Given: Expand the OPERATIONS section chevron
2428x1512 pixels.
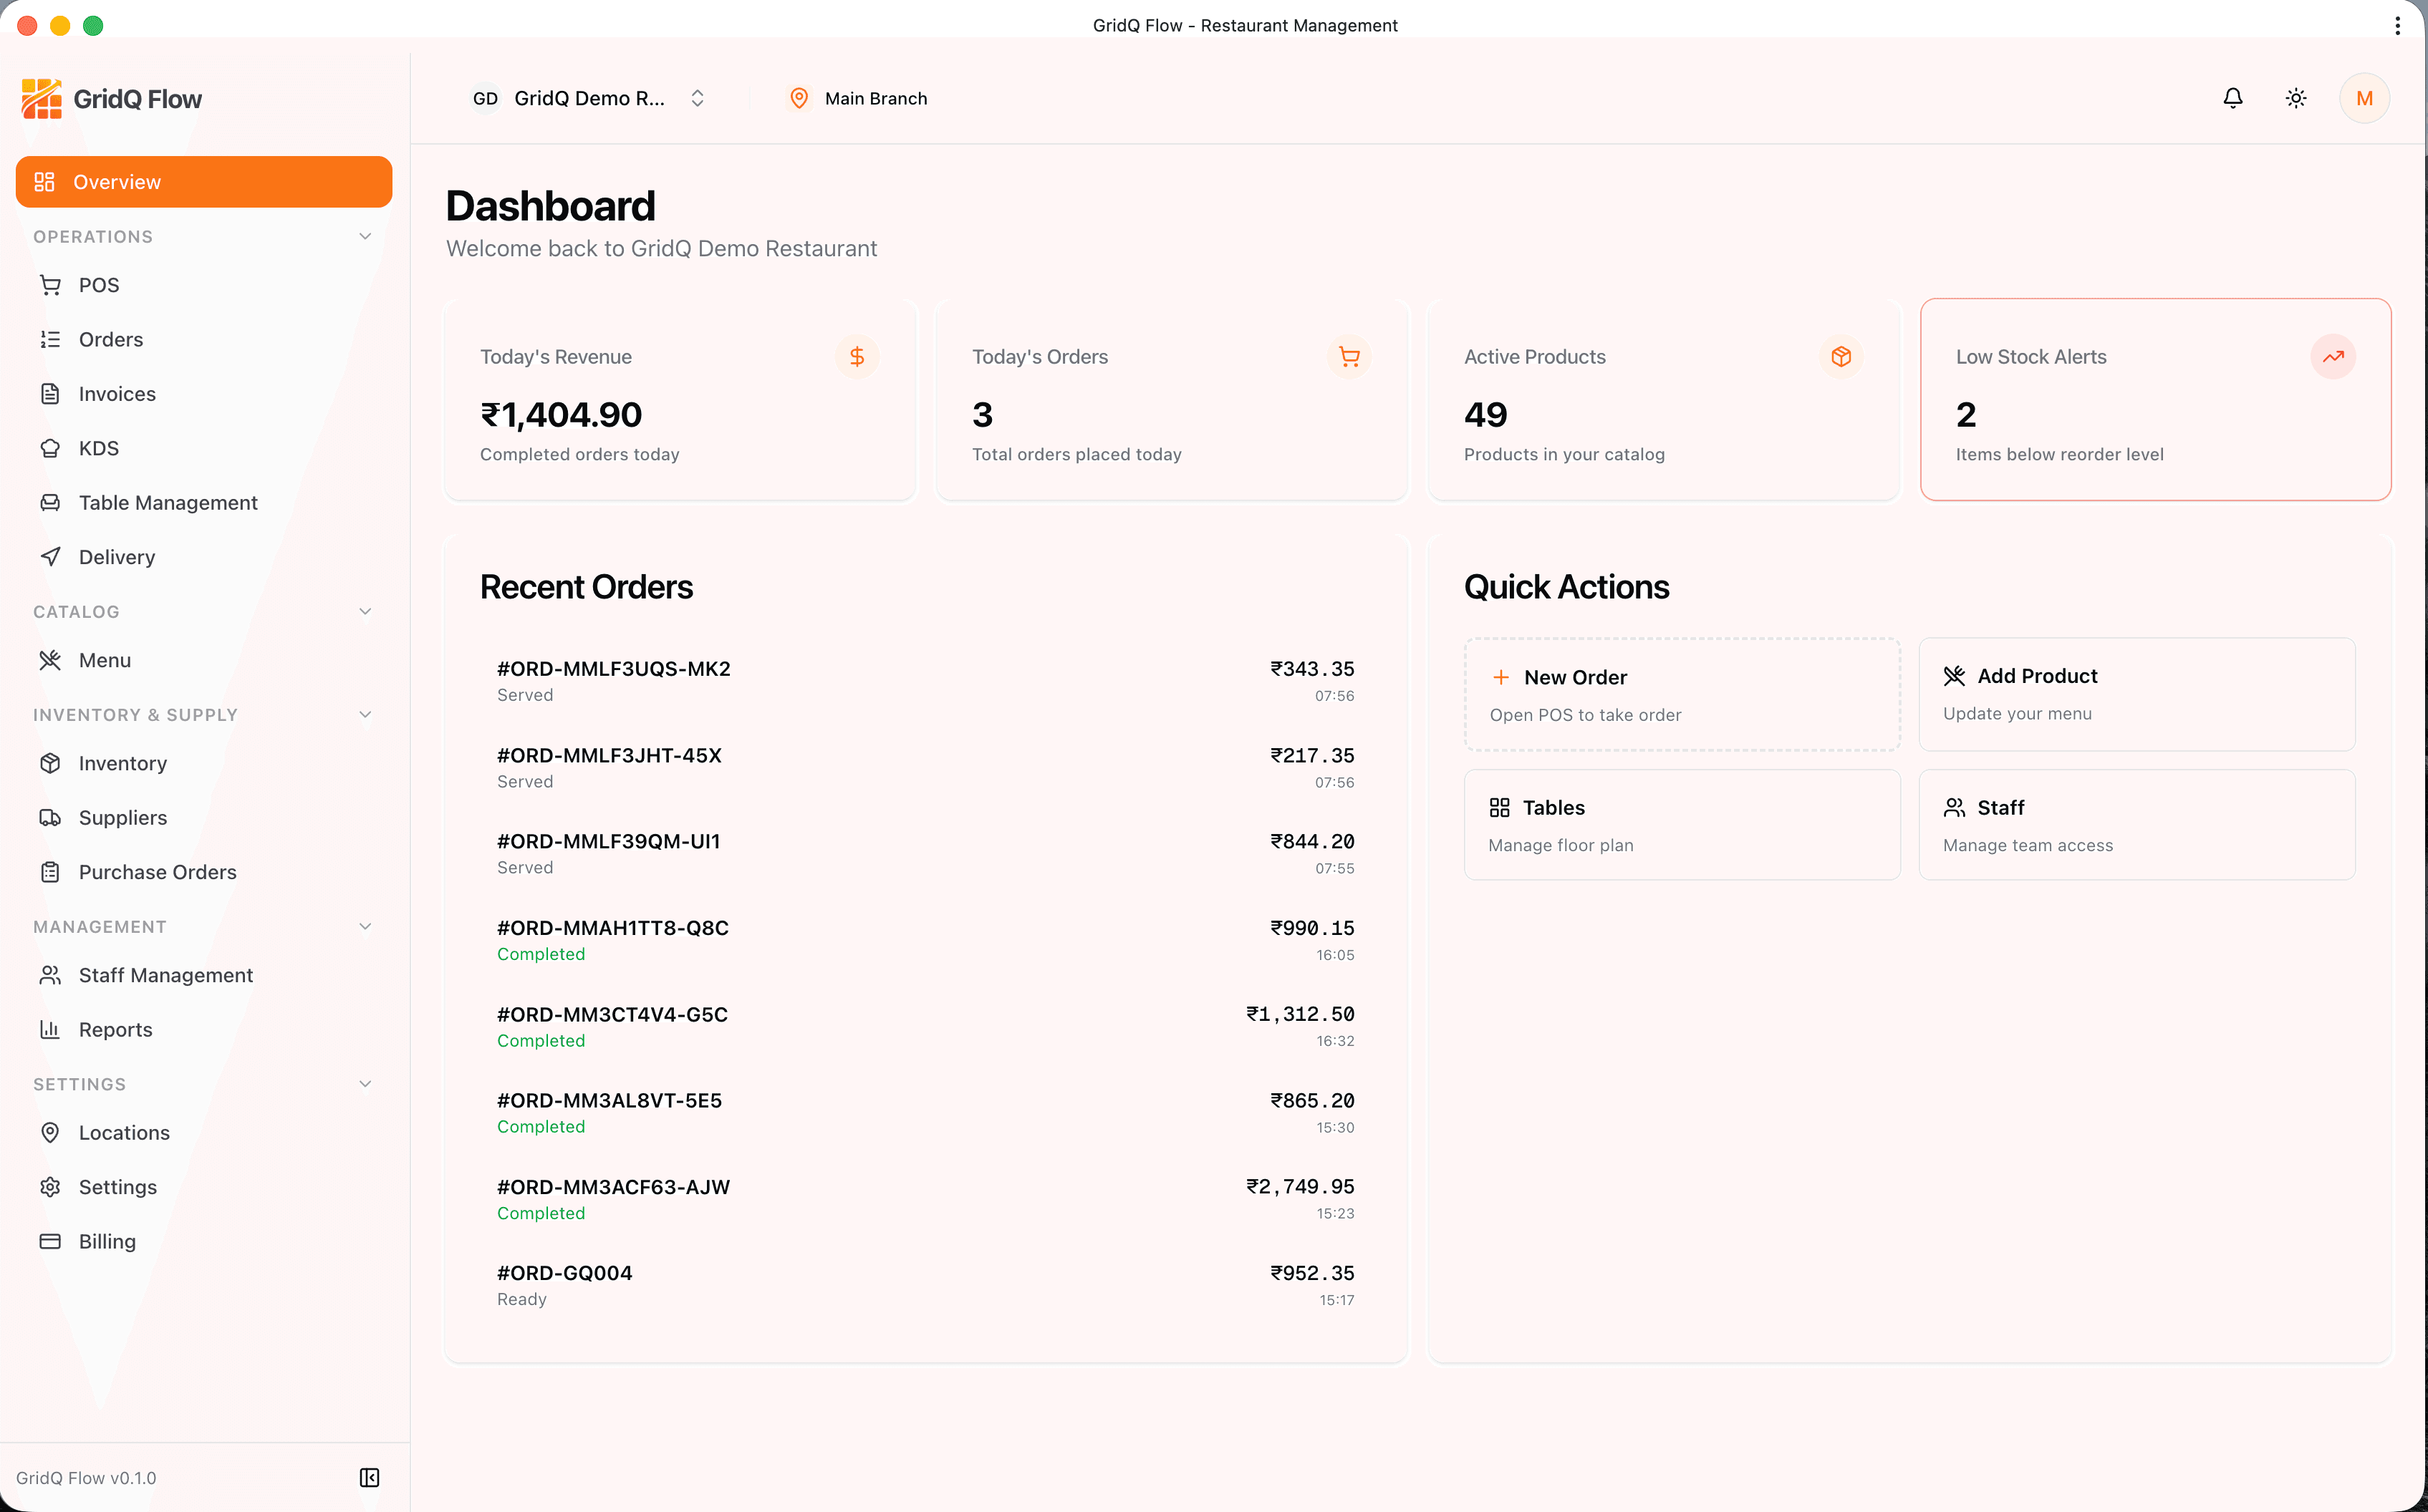Looking at the screenshot, I should (366, 236).
